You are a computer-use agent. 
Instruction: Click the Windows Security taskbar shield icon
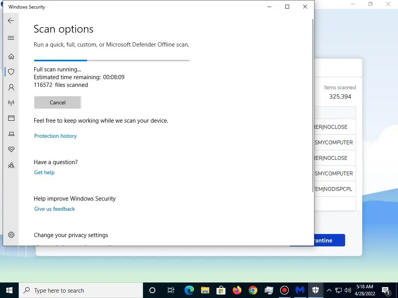tap(316, 290)
